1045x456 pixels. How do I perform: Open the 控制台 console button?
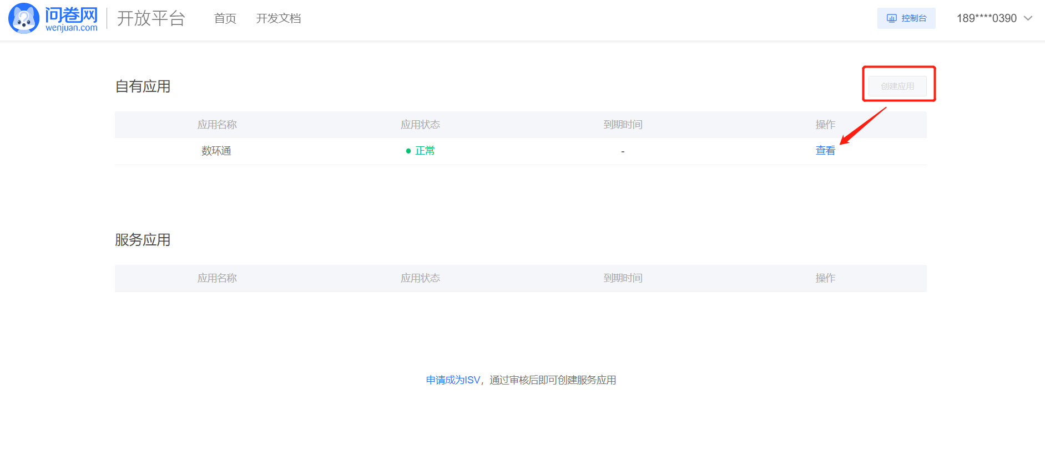click(906, 18)
